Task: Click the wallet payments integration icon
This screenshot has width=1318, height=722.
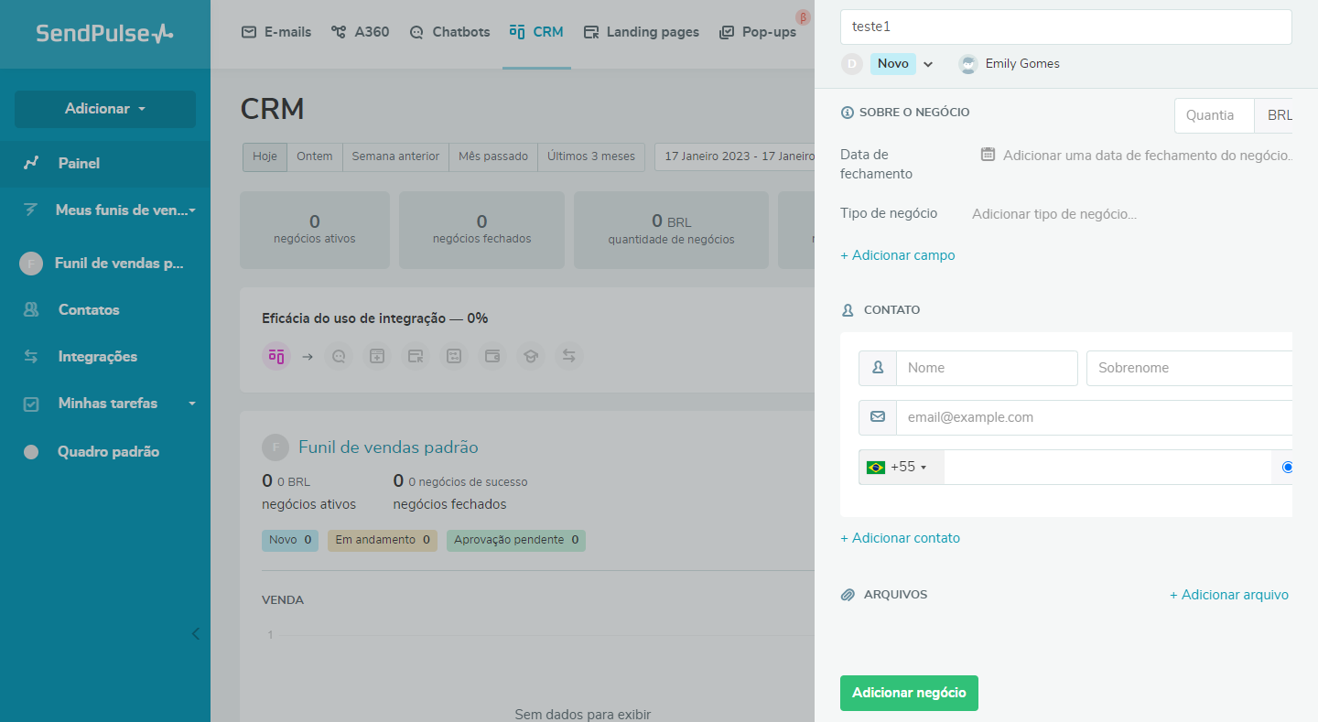Action: pos(492,356)
